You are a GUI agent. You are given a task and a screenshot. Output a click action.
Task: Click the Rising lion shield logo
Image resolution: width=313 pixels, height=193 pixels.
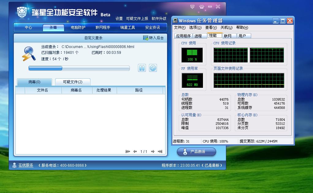[x=22, y=12]
